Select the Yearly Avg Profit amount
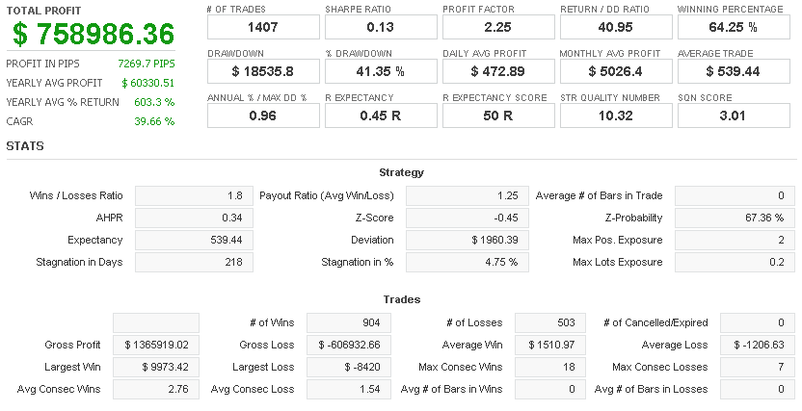The width and height of the screenshot is (802, 411). 147,83
